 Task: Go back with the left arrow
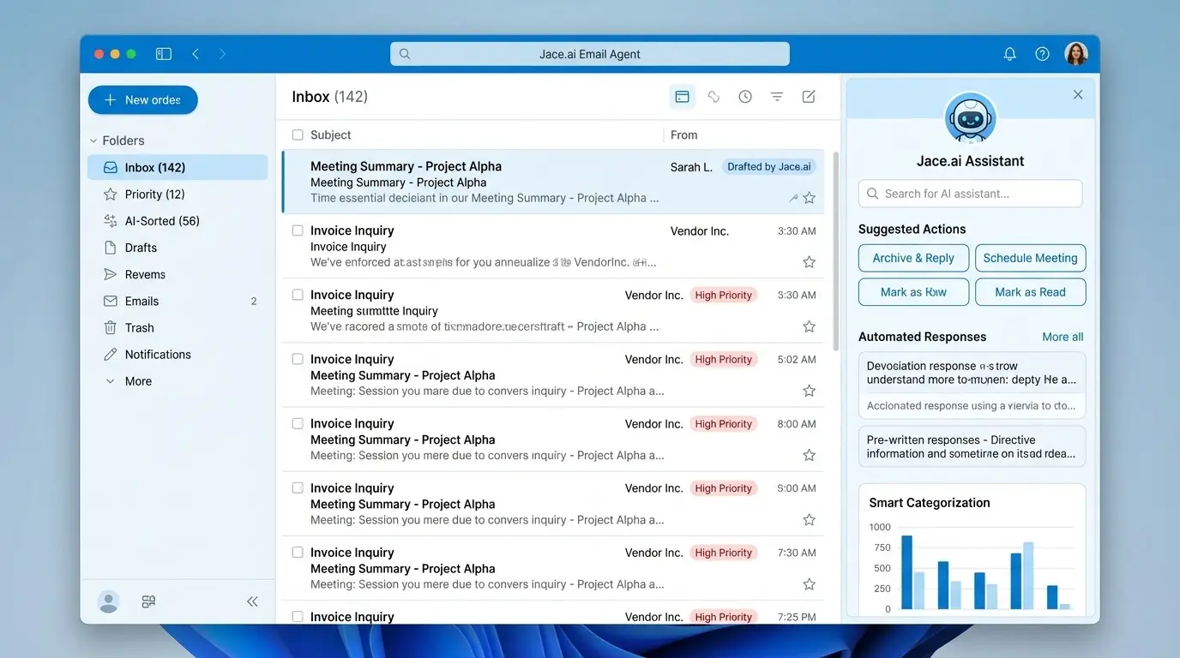196,54
